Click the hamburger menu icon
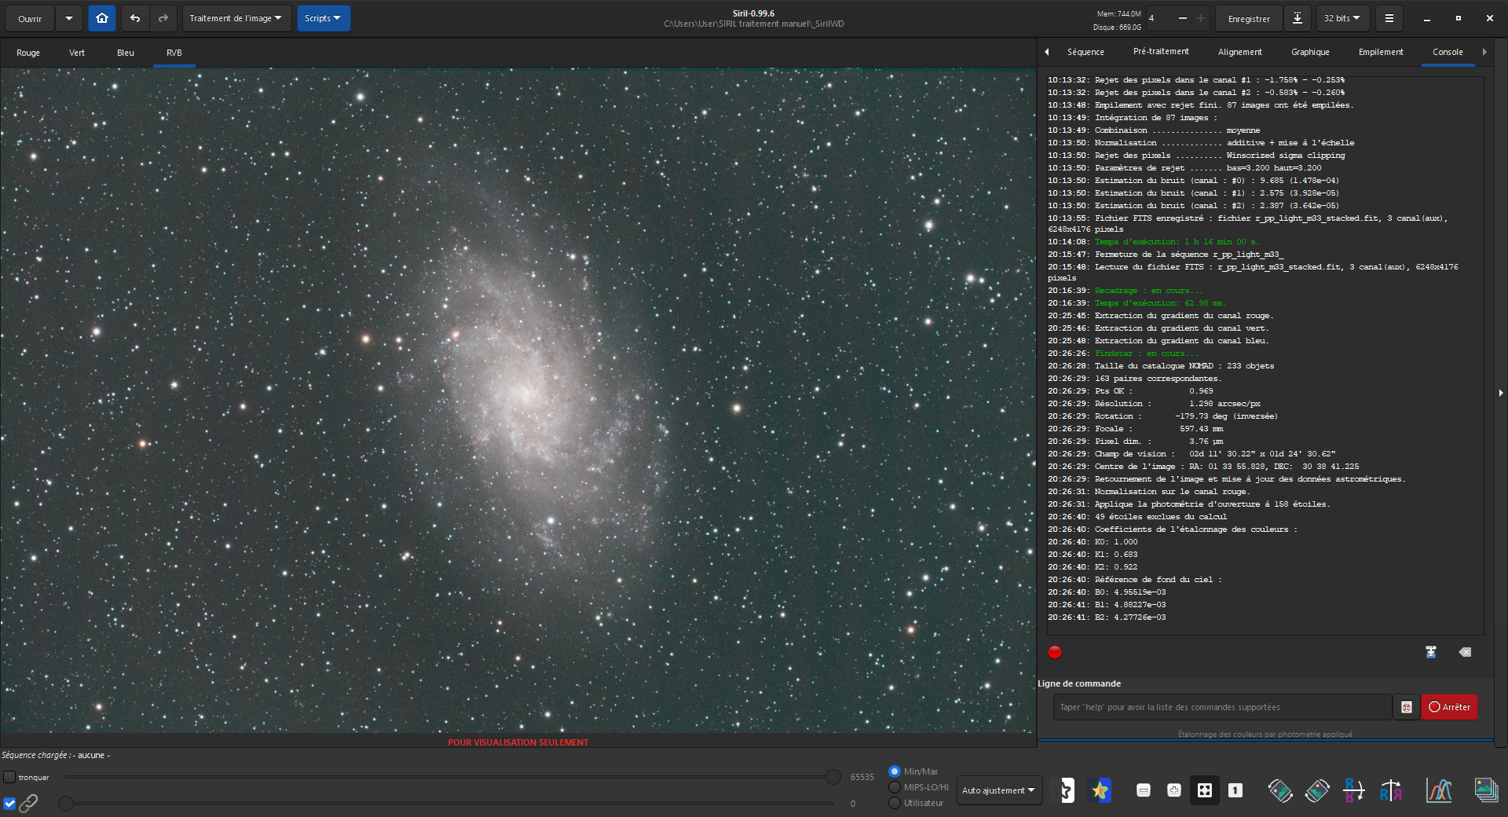Screen dimensions: 1508x817 pyautogui.click(x=1389, y=18)
